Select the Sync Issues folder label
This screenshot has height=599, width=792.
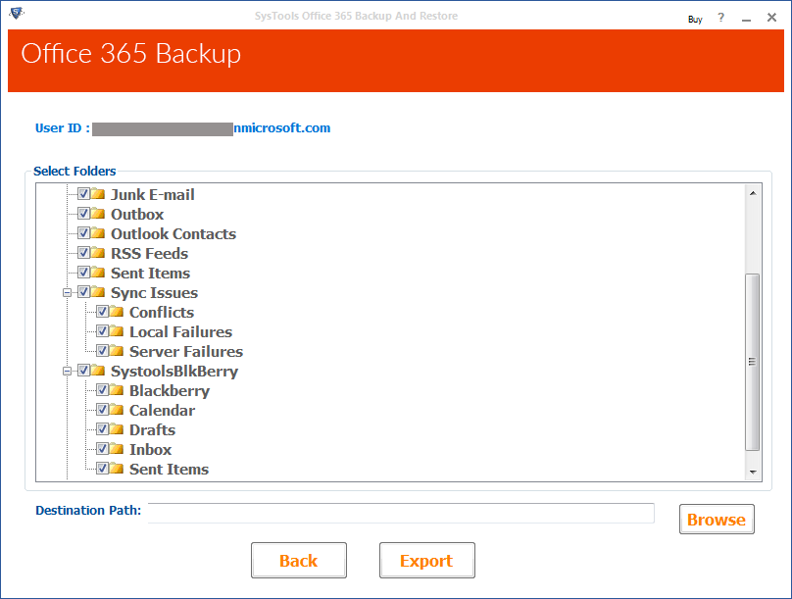tap(154, 293)
